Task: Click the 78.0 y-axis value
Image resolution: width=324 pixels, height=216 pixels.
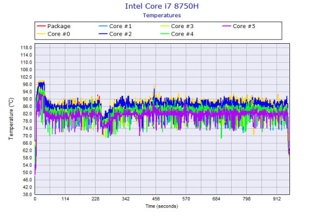Action: point(28,121)
